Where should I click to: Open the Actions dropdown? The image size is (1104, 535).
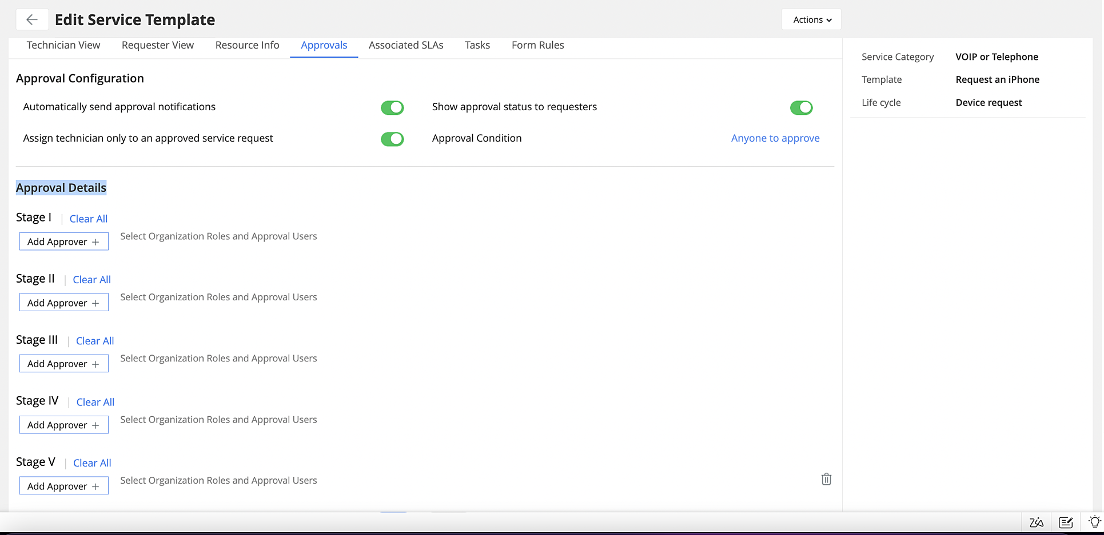tap(811, 19)
